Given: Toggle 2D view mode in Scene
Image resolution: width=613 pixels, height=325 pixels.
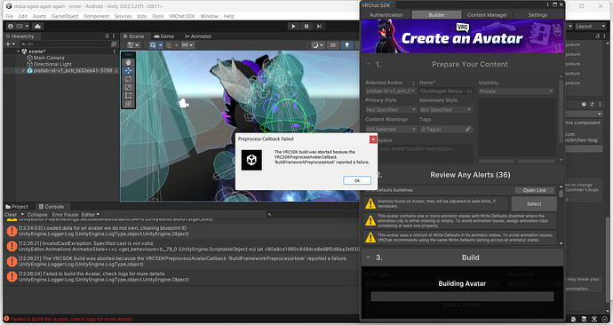Looking at the screenshot, I should [332, 45].
